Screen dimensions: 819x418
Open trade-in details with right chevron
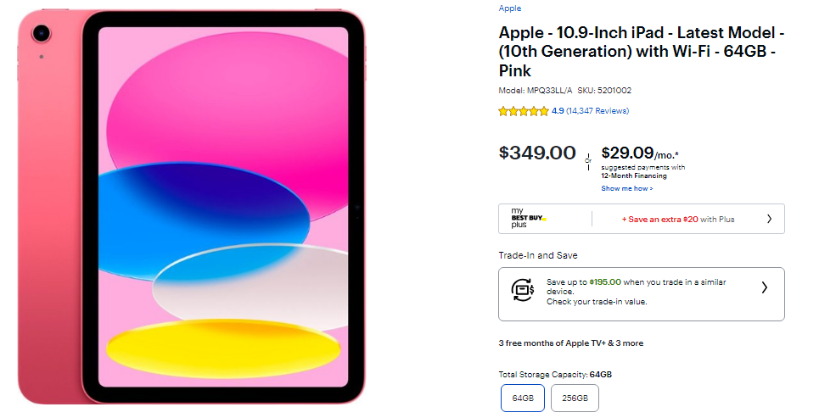tap(764, 287)
